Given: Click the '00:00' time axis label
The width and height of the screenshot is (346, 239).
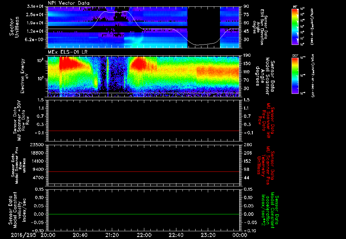Looking at the screenshot, I should coord(240,235).
